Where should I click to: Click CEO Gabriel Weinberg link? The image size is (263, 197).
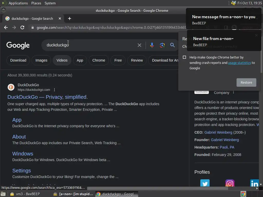point(218,132)
